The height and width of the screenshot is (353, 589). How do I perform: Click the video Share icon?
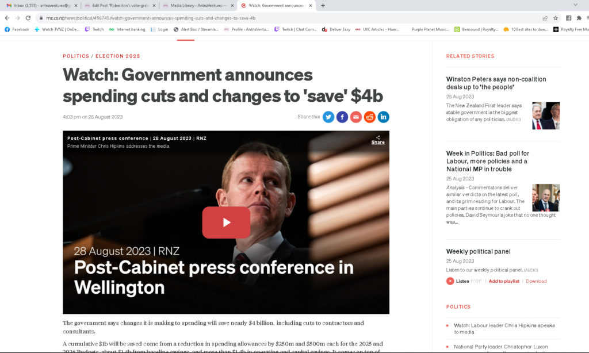click(x=378, y=140)
